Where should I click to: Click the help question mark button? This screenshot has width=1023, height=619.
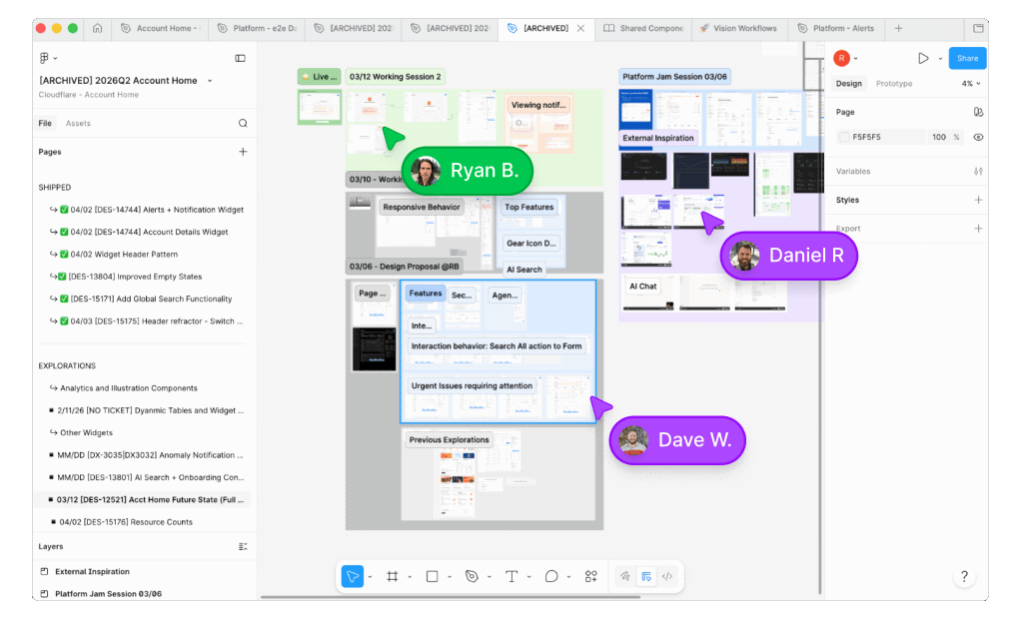coord(964,576)
